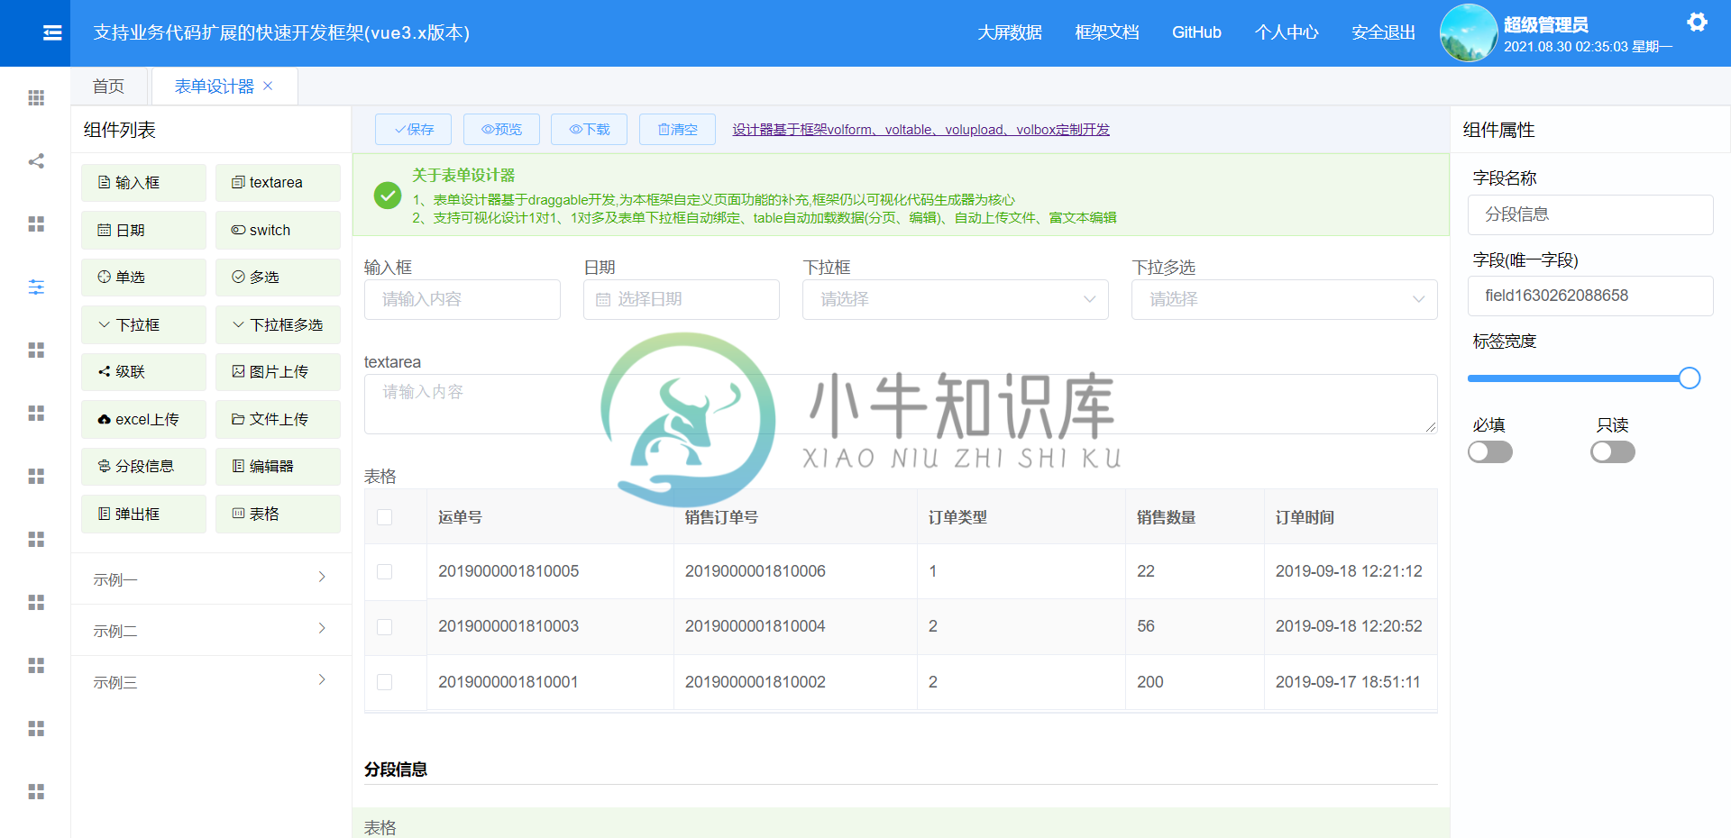Toggle the 只读 read-only switch
Viewport: 1731px width, 838px height.
click(x=1613, y=452)
